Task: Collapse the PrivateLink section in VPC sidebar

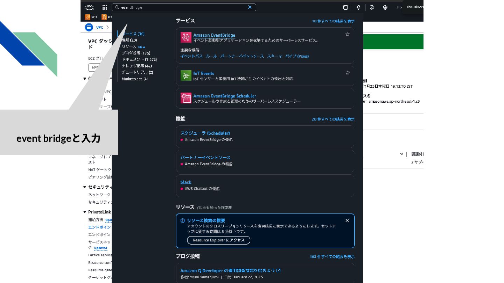Action: [85, 212]
